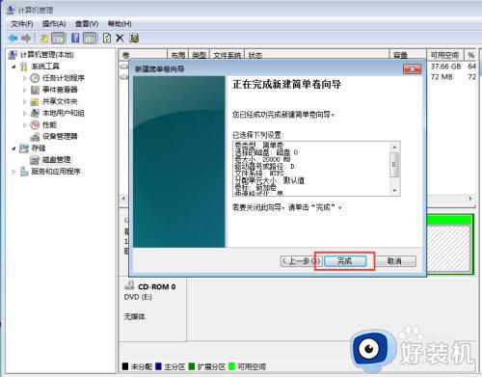
Task: Click 取消 to cancel the wizard
Action: pyautogui.click(x=394, y=261)
